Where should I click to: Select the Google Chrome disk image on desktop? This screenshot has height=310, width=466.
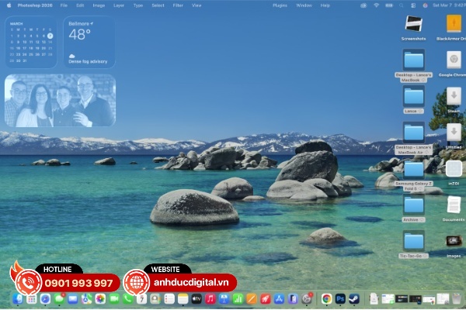(x=454, y=64)
